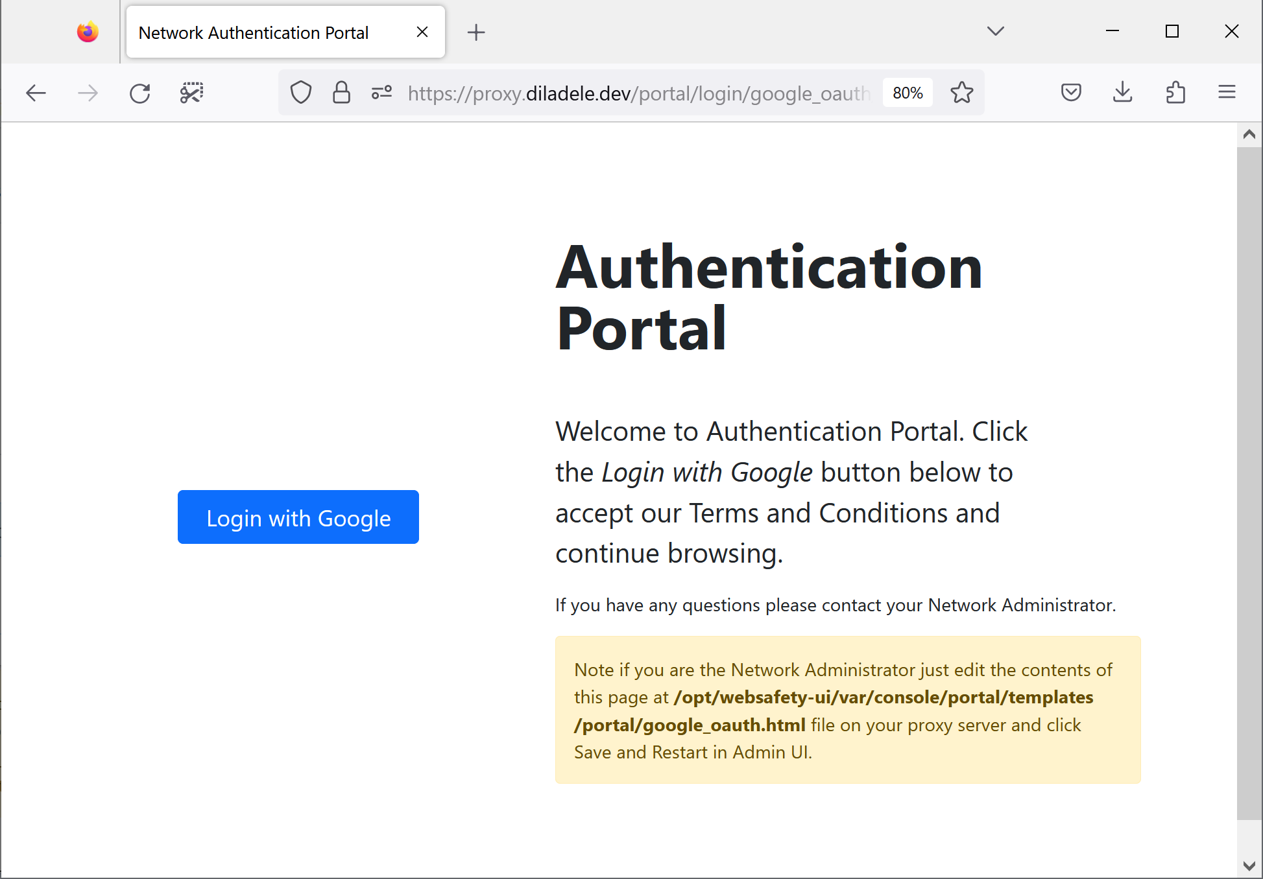The width and height of the screenshot is (1263, 879).
Task: Take a screenshot with the scissors icon
Action: point(191,93)
